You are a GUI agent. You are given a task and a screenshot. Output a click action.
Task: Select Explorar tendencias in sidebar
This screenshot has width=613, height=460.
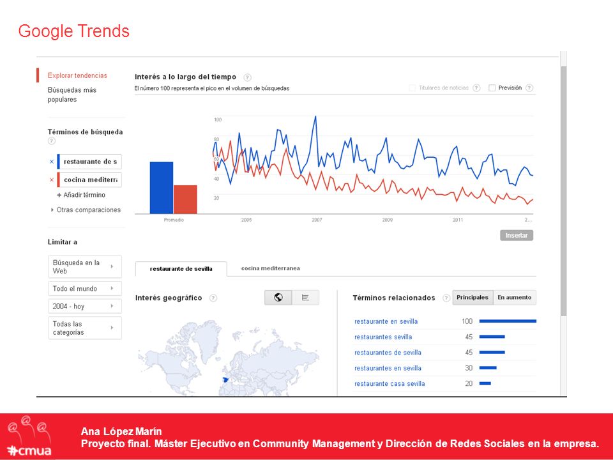pyautogui.click(x=77, y=75)
